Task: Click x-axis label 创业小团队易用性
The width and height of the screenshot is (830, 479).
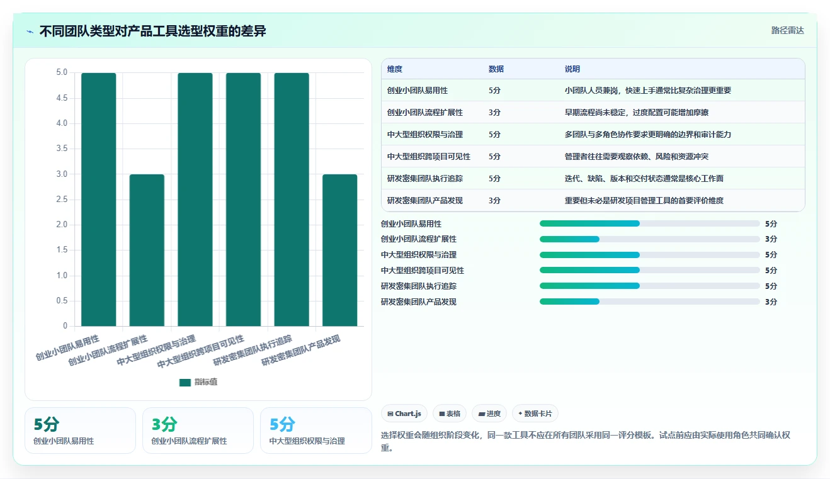Action: (x=68, y=347)
